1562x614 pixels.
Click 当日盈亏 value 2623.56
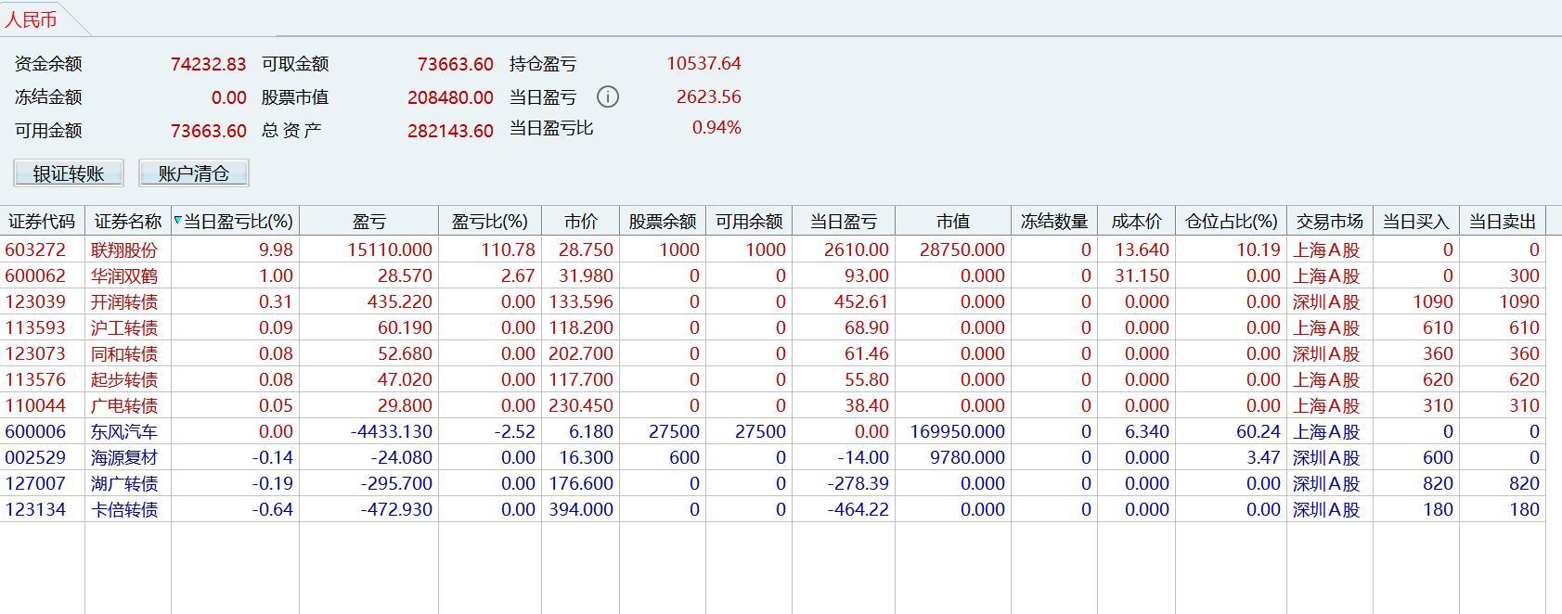pyautogui.click(x=709, y=96)
